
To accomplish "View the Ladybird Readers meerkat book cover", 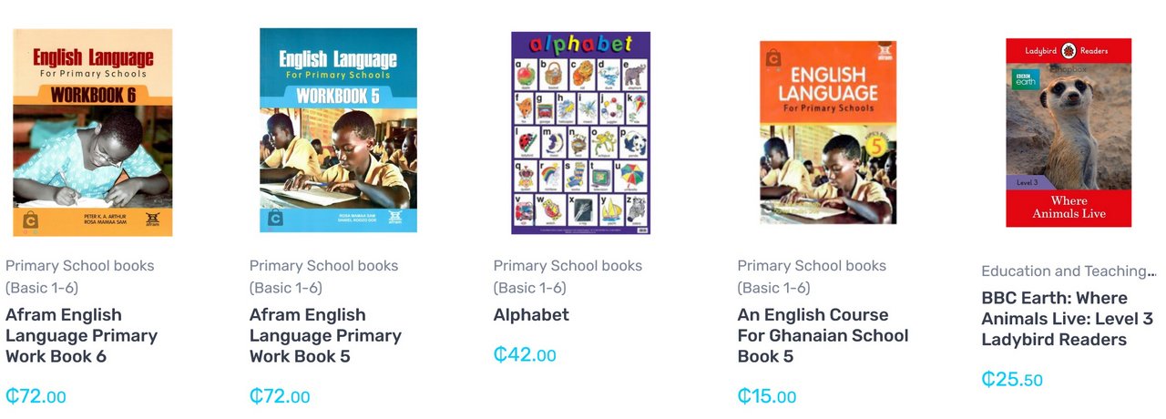I will click(x=1069, y=133).
